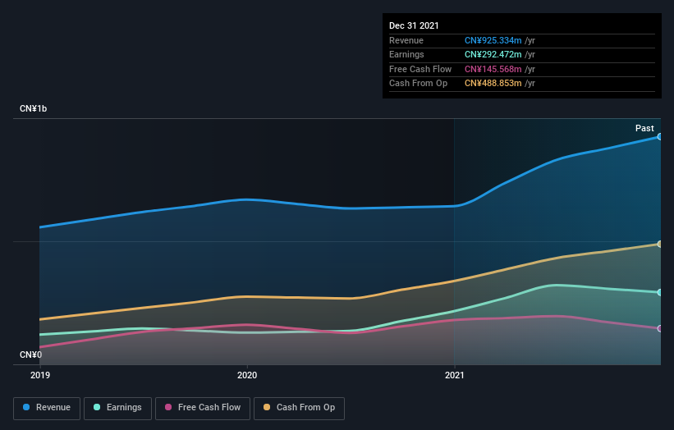The width and height of the screenshot is (674, 430).
Task: Click the CN¥145.568m free cash flow value
Action: [x=493, y=69]
